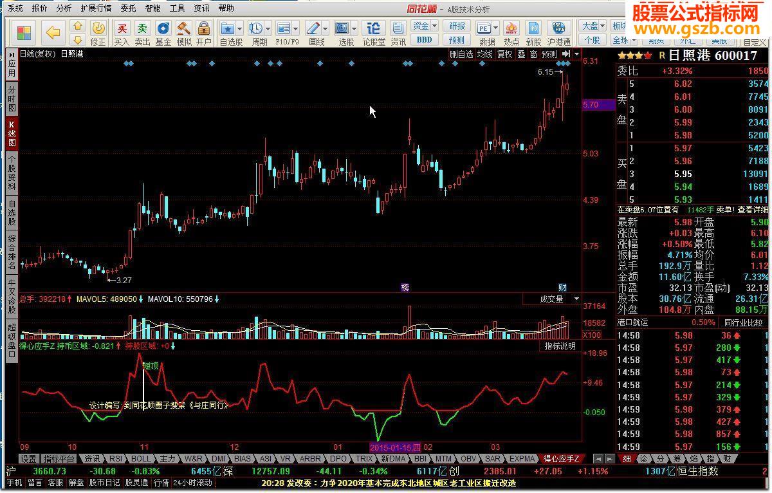The height and width of the screenshot is (493, 772).
Task: Open the chart options dropdown beside 预测
Action: [576, 54]
